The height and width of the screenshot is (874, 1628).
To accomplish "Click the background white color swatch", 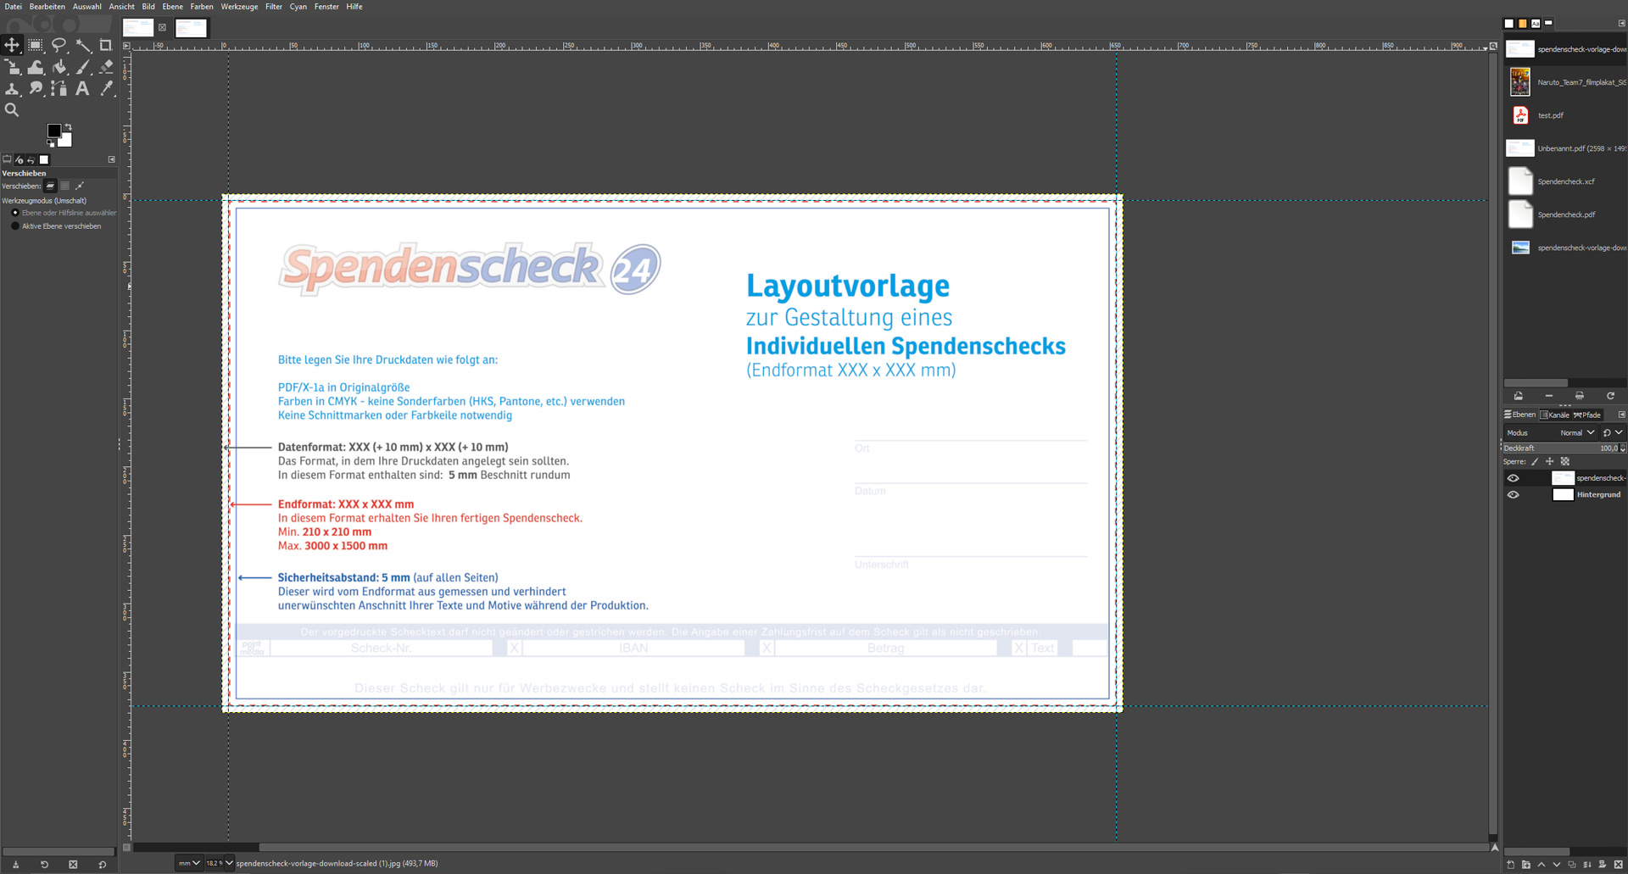I will click(66, 141).
